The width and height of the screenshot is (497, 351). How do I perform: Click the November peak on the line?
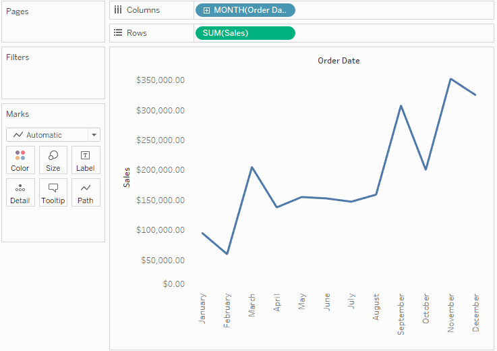[450, 79]
